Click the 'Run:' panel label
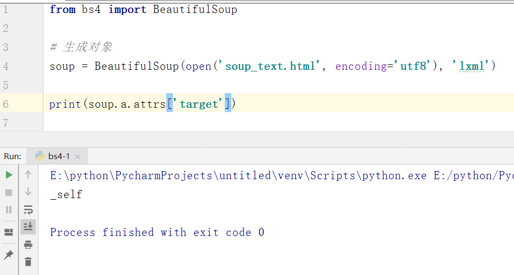The height and width of the screenshot is (275, 514). (x=12, y=156)
